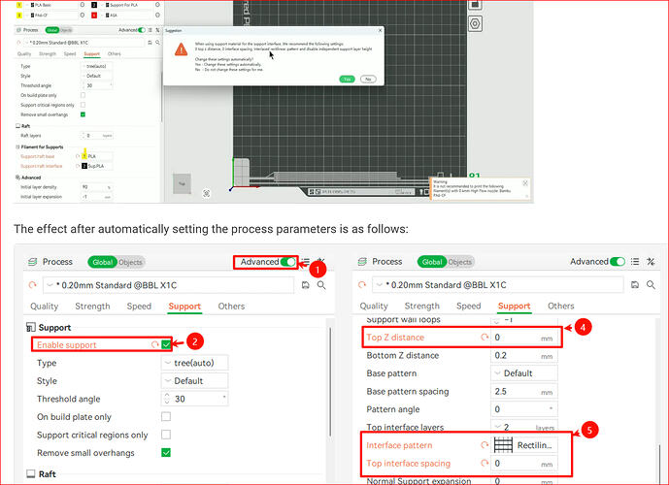Click the search magnifier in the Top Z distance panel
Screen dimensions: 669x485
(651, 284)
